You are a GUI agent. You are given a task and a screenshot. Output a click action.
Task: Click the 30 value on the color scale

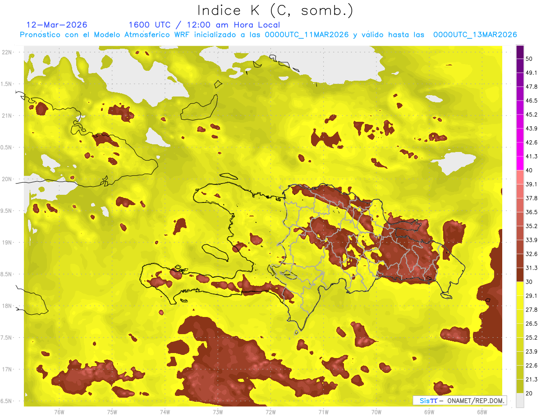tap(529, 282)
